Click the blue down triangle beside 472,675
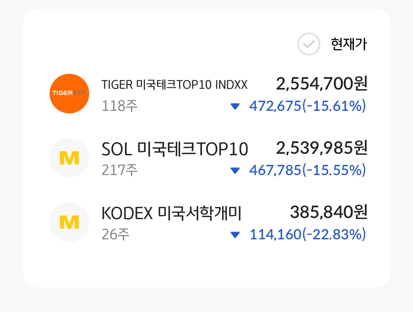Viewport: 413px width, 312px height. (x=235, y=106)
